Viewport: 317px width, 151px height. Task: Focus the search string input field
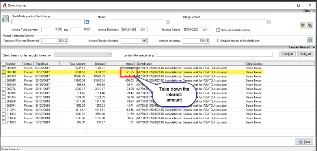214,54
